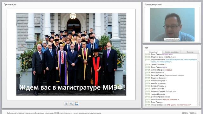Click the chat vertical scrollbar track
The image size is (203, 114).
199,78
